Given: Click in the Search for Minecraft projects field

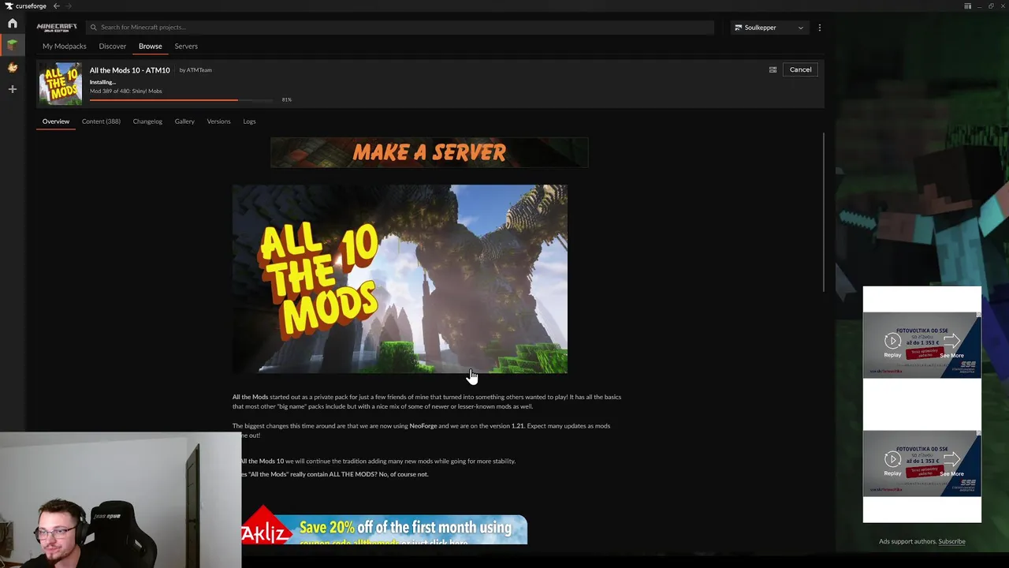Looking at the screenshot, I should [400, 27].
